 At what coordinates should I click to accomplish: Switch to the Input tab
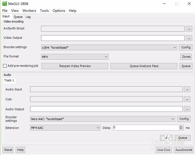click(x=6, y=16)
